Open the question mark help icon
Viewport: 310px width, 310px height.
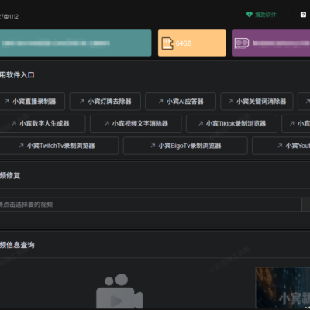point(303,15)
